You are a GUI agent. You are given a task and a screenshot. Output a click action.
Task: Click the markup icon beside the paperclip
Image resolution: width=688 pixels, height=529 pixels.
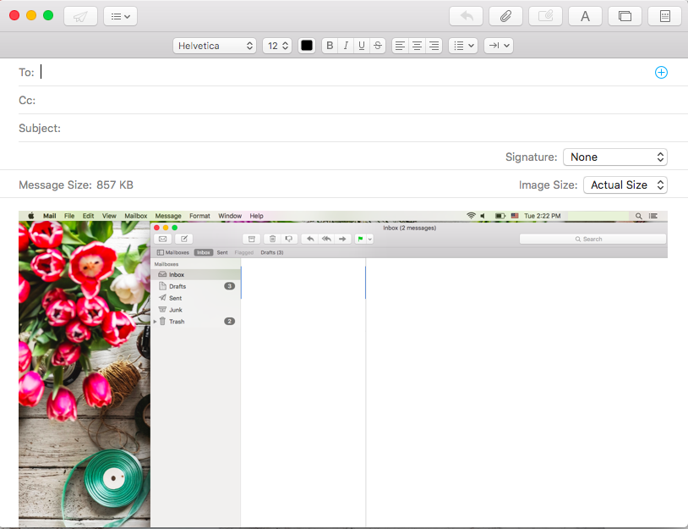pyautogui.click(x=545, y=16)
